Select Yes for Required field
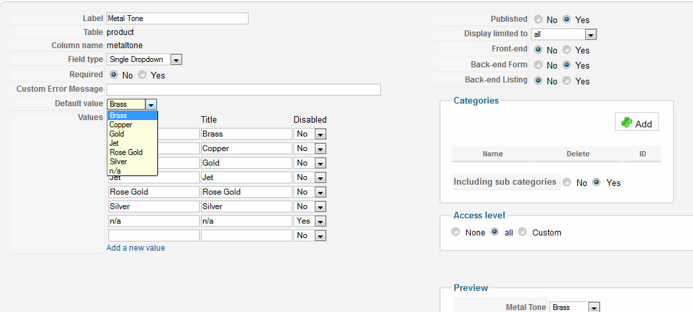 pyautogui.click(x=143, y=75)
